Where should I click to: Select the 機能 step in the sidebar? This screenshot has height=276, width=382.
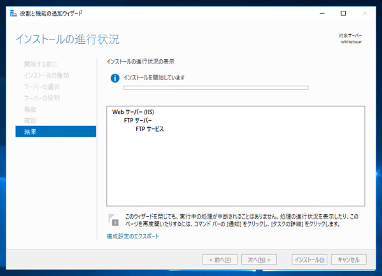(30, 109)
